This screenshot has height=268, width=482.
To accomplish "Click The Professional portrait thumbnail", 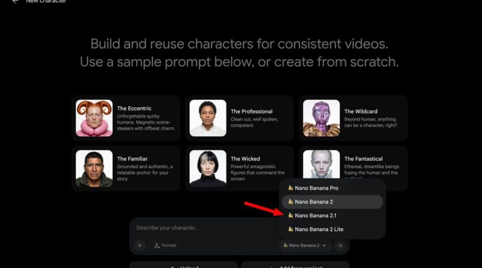I will coord(208,118).
